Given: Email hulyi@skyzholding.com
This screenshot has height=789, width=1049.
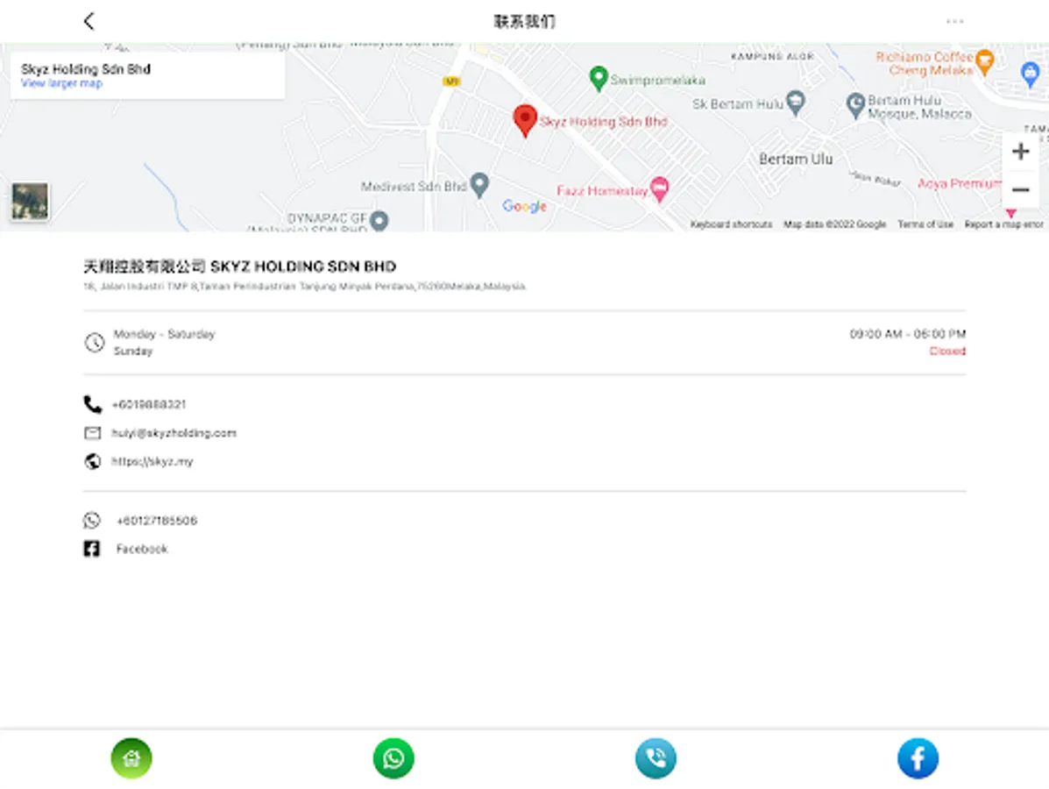Looking at the screenshot, I should pos(174,433).
